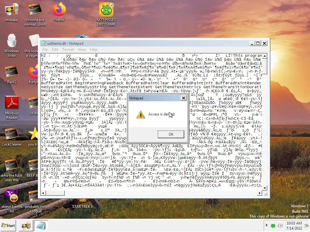Image resolution: width=310 pixels, height=232 pixels.
Task: Select 'who the fuck uses this' icon
Action: 12,170
